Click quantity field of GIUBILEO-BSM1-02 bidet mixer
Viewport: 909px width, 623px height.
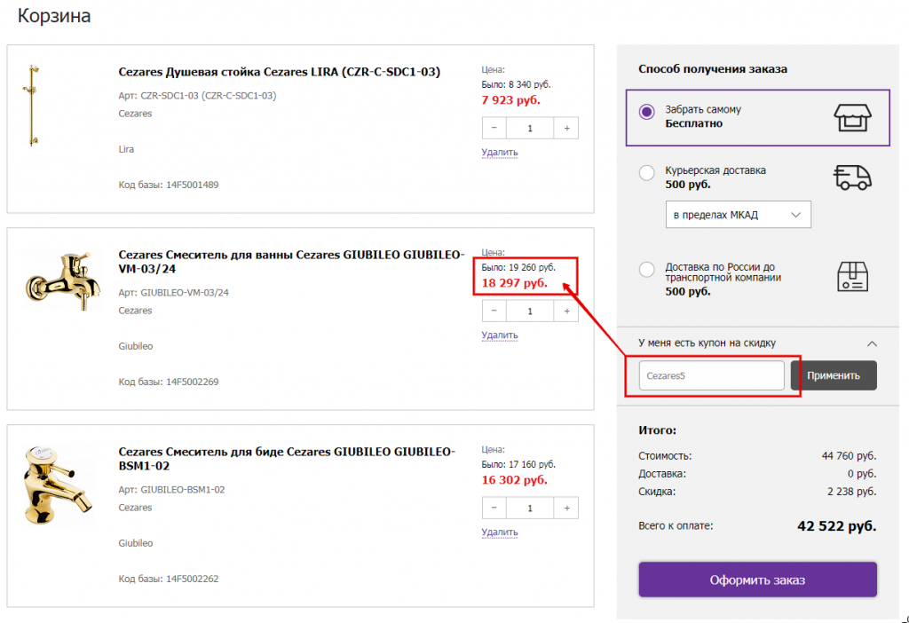530,509
